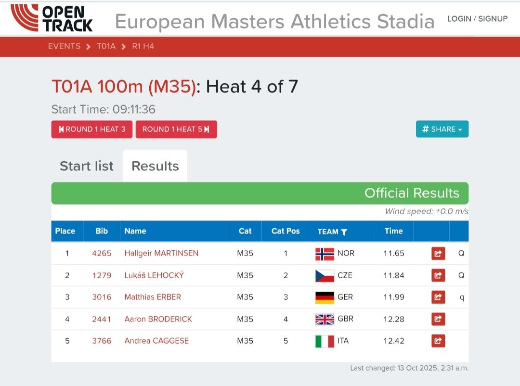Click T01A breadcrumb link
Screen dimensions: 520x386
coord(106,47)
